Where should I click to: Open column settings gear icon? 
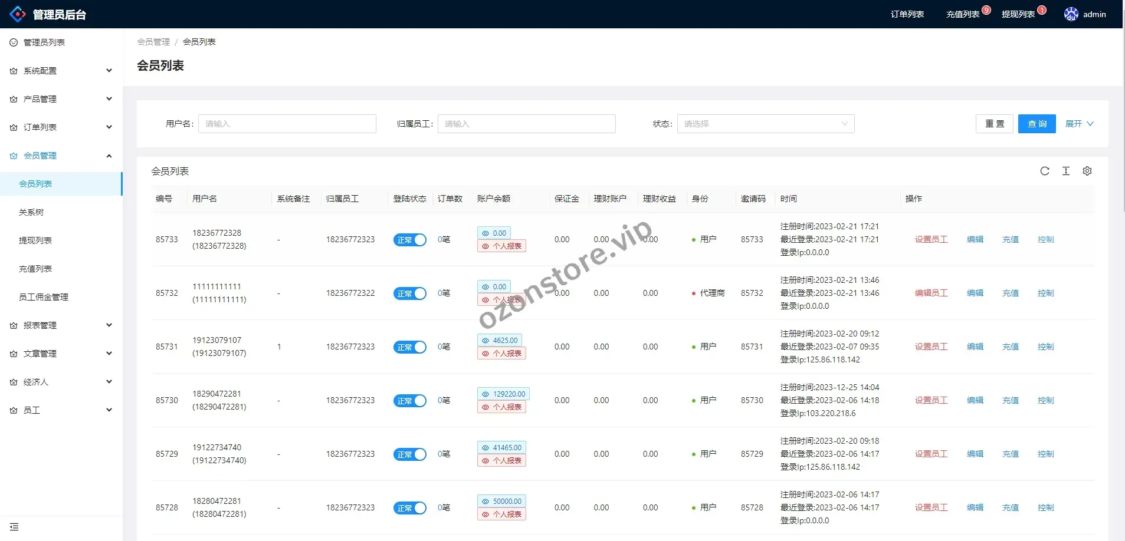1087,171
